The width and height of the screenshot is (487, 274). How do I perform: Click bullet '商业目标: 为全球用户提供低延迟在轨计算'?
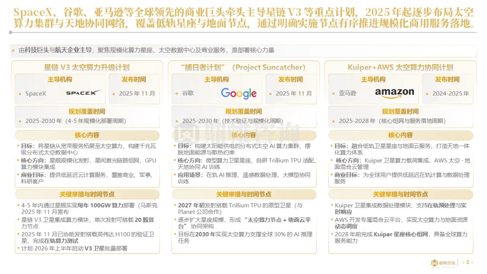pyautogui.click(x=402, y=178)
